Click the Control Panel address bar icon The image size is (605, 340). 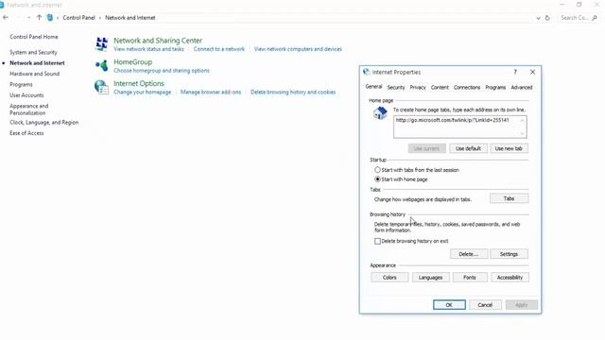(x=50, y=18)
